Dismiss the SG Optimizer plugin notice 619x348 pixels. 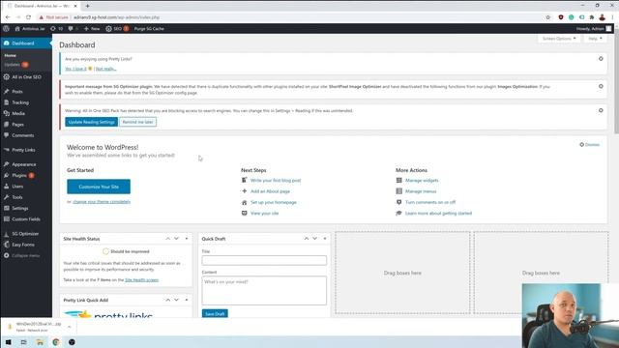(601, 86)
